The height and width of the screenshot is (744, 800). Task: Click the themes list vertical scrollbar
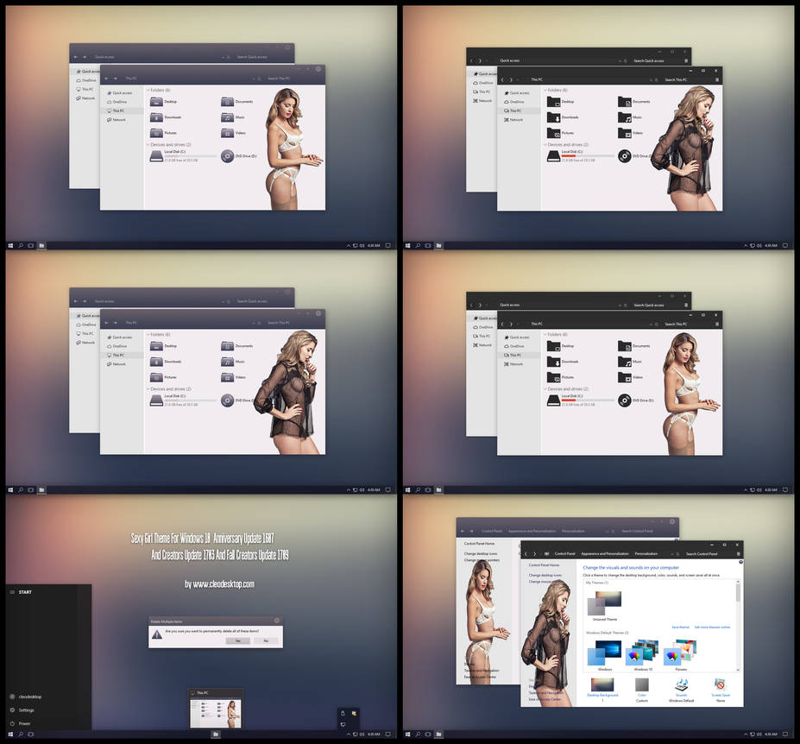click(738, 626)
